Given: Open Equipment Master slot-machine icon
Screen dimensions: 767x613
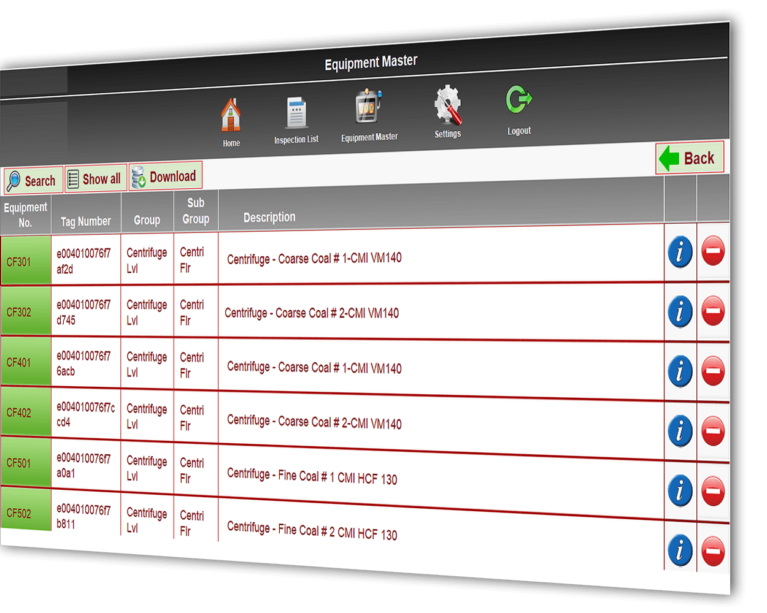Looking at the screenshot, I should tap(369, 107).
